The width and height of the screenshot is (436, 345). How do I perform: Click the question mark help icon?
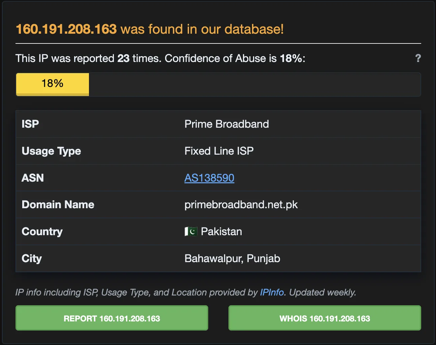[x=418, y=58]
